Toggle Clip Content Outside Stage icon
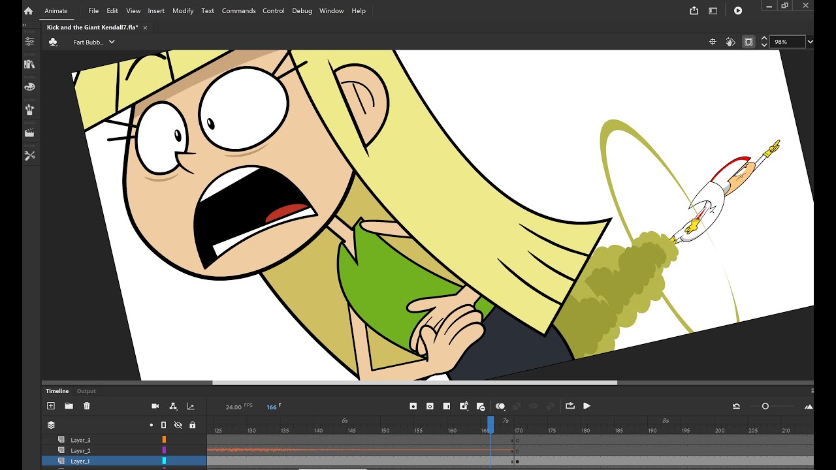The image size is (836, 470). 748,42
